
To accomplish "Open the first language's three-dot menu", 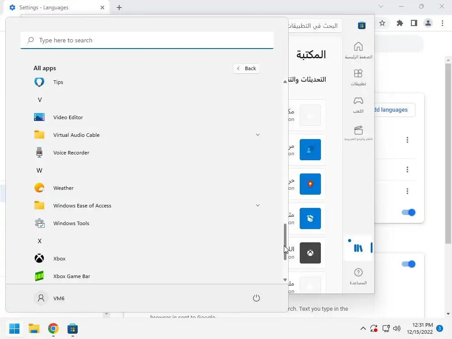I will pos(407,140).
